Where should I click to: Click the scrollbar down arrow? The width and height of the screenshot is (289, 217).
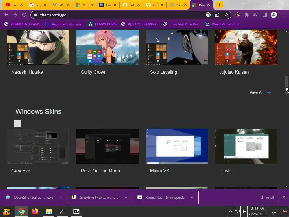pyautogui.click(x=287, y=186)
